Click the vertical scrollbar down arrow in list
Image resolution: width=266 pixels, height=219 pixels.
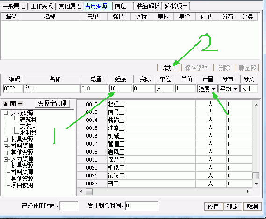(x=256, y=184)
